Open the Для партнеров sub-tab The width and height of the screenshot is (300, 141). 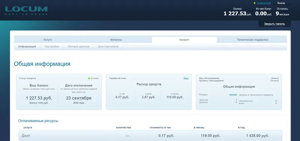pos(108,46)
